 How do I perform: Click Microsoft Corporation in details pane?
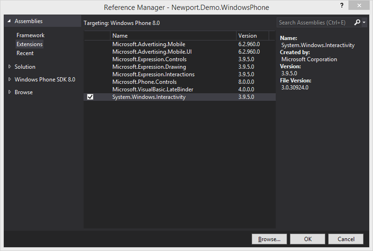point(309,59)
